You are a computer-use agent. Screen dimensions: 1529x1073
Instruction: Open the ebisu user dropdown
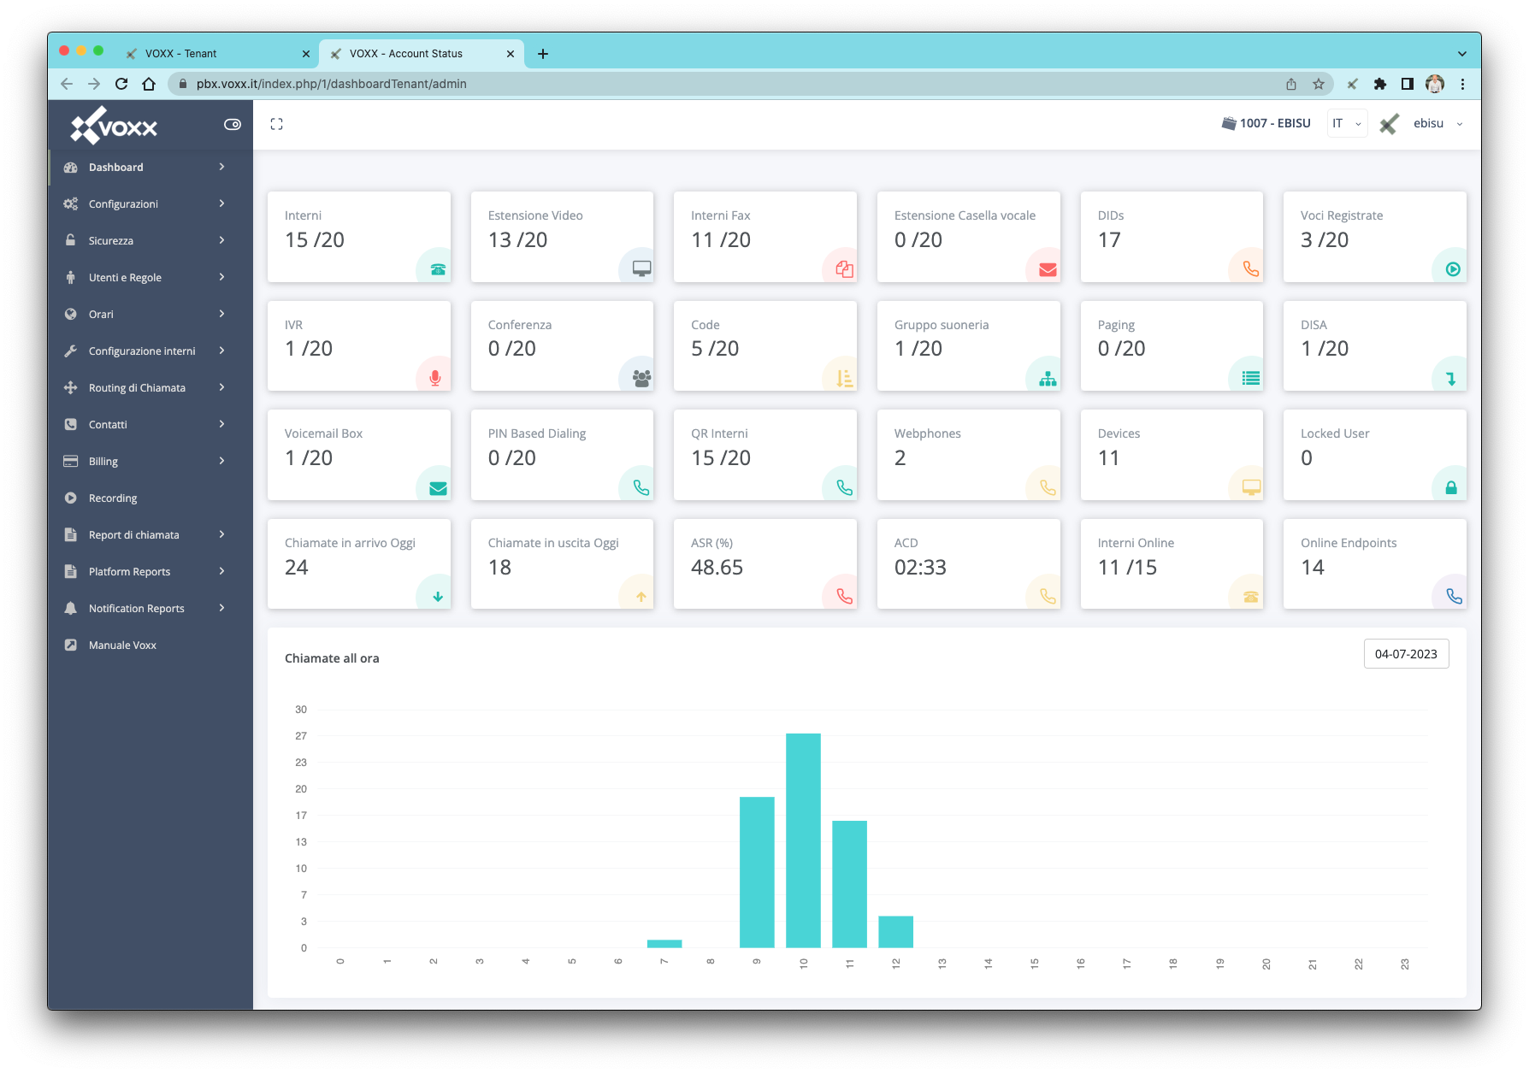(1437, 123)
